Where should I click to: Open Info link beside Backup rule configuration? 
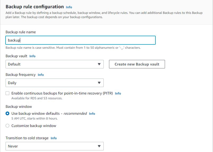(x=69, y=7)
